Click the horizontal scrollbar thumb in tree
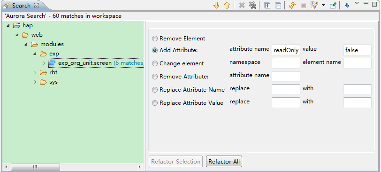This screenshot has height=172, width=381. point(36,167)
